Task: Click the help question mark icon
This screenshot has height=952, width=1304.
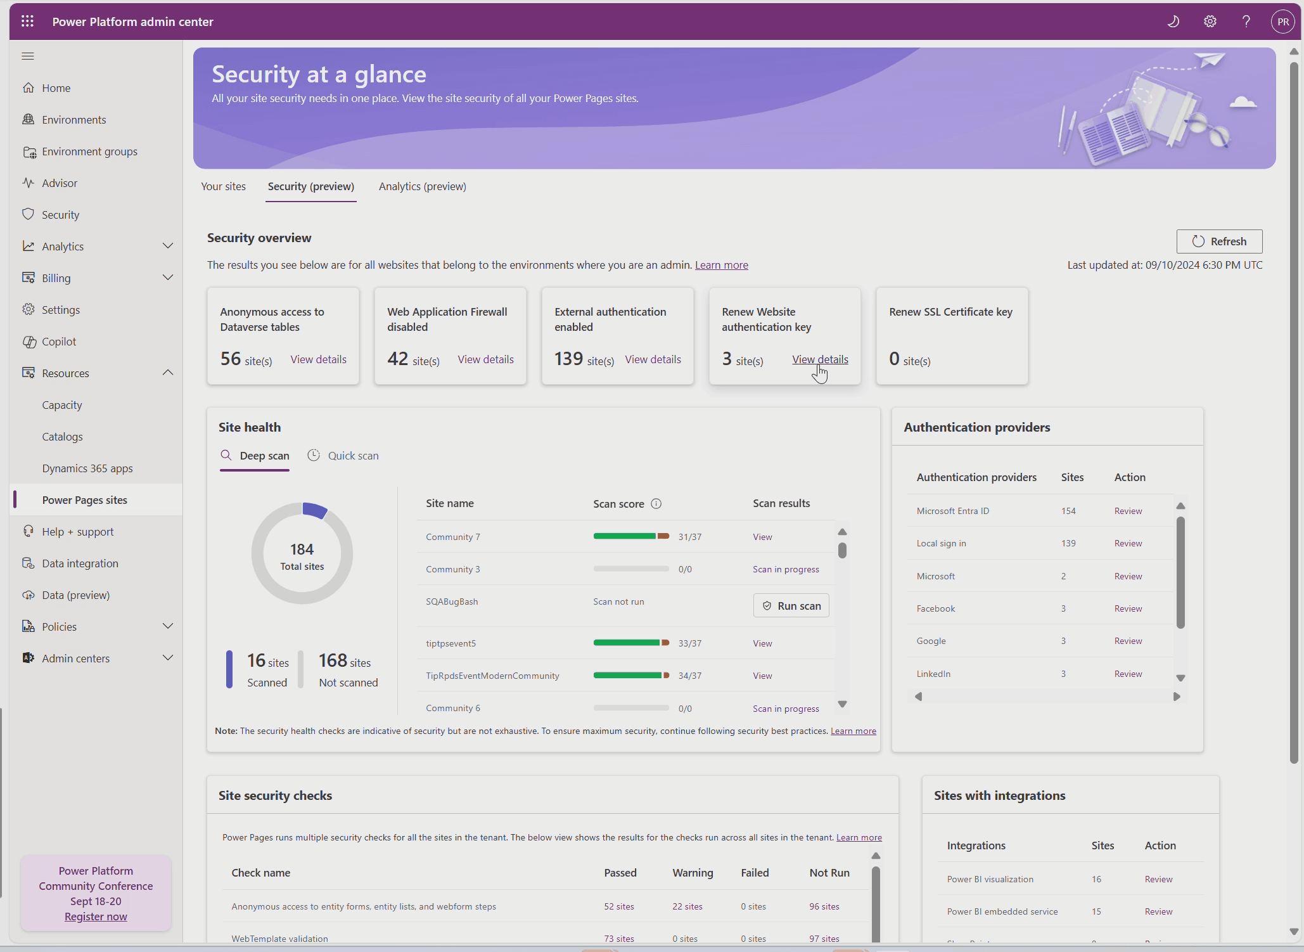Action: pyautogui.click(x=1246, y=22)
